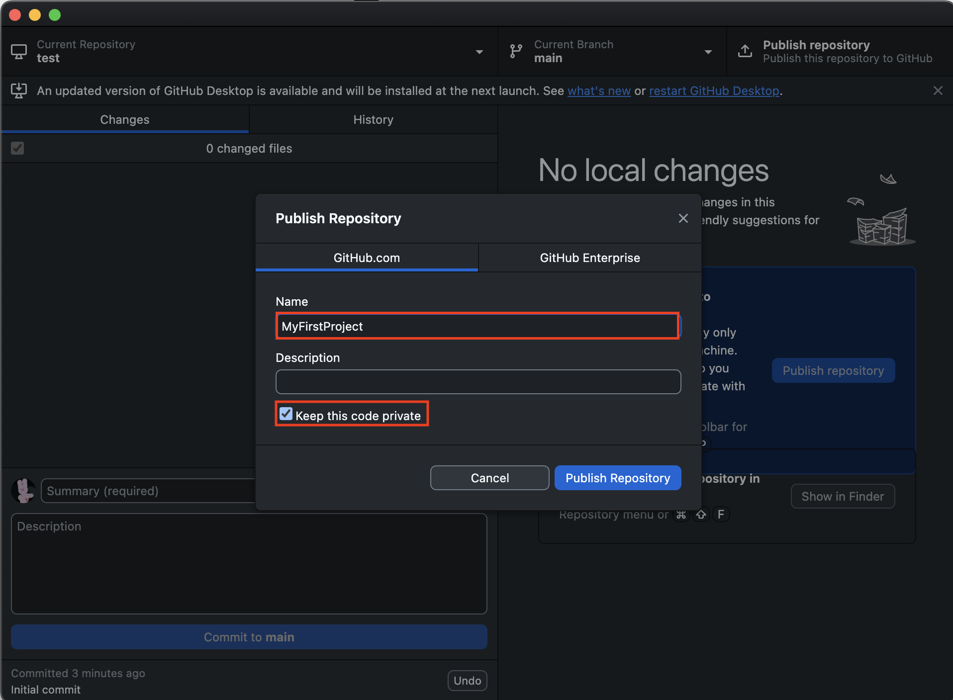Image resolution: width=953 pixels, height=700 pixels.
Task: Click the repository Name input field
Action: click(477, 326)
